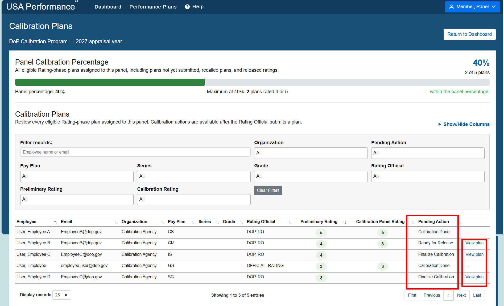Focus the Employee name or email field
The image size is (504, 306).
point(135,152)
